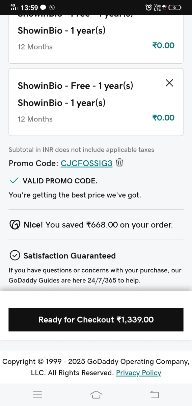The image size is (192, 406).
Task: Tap the GoDaddy heart logo icon
Action: click(15, 225)
